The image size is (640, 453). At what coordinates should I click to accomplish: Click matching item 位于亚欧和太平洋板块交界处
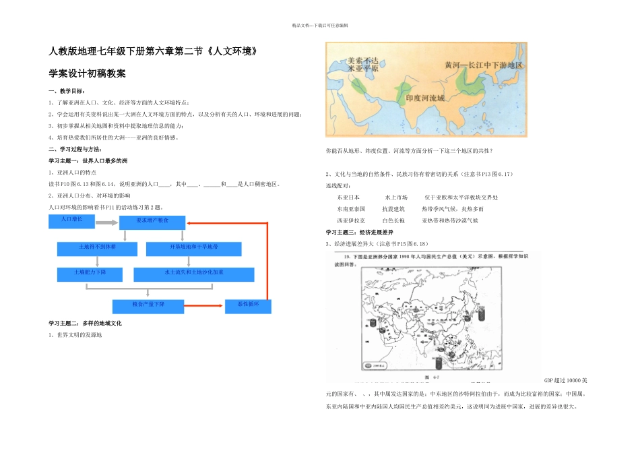tap(461, 198)
